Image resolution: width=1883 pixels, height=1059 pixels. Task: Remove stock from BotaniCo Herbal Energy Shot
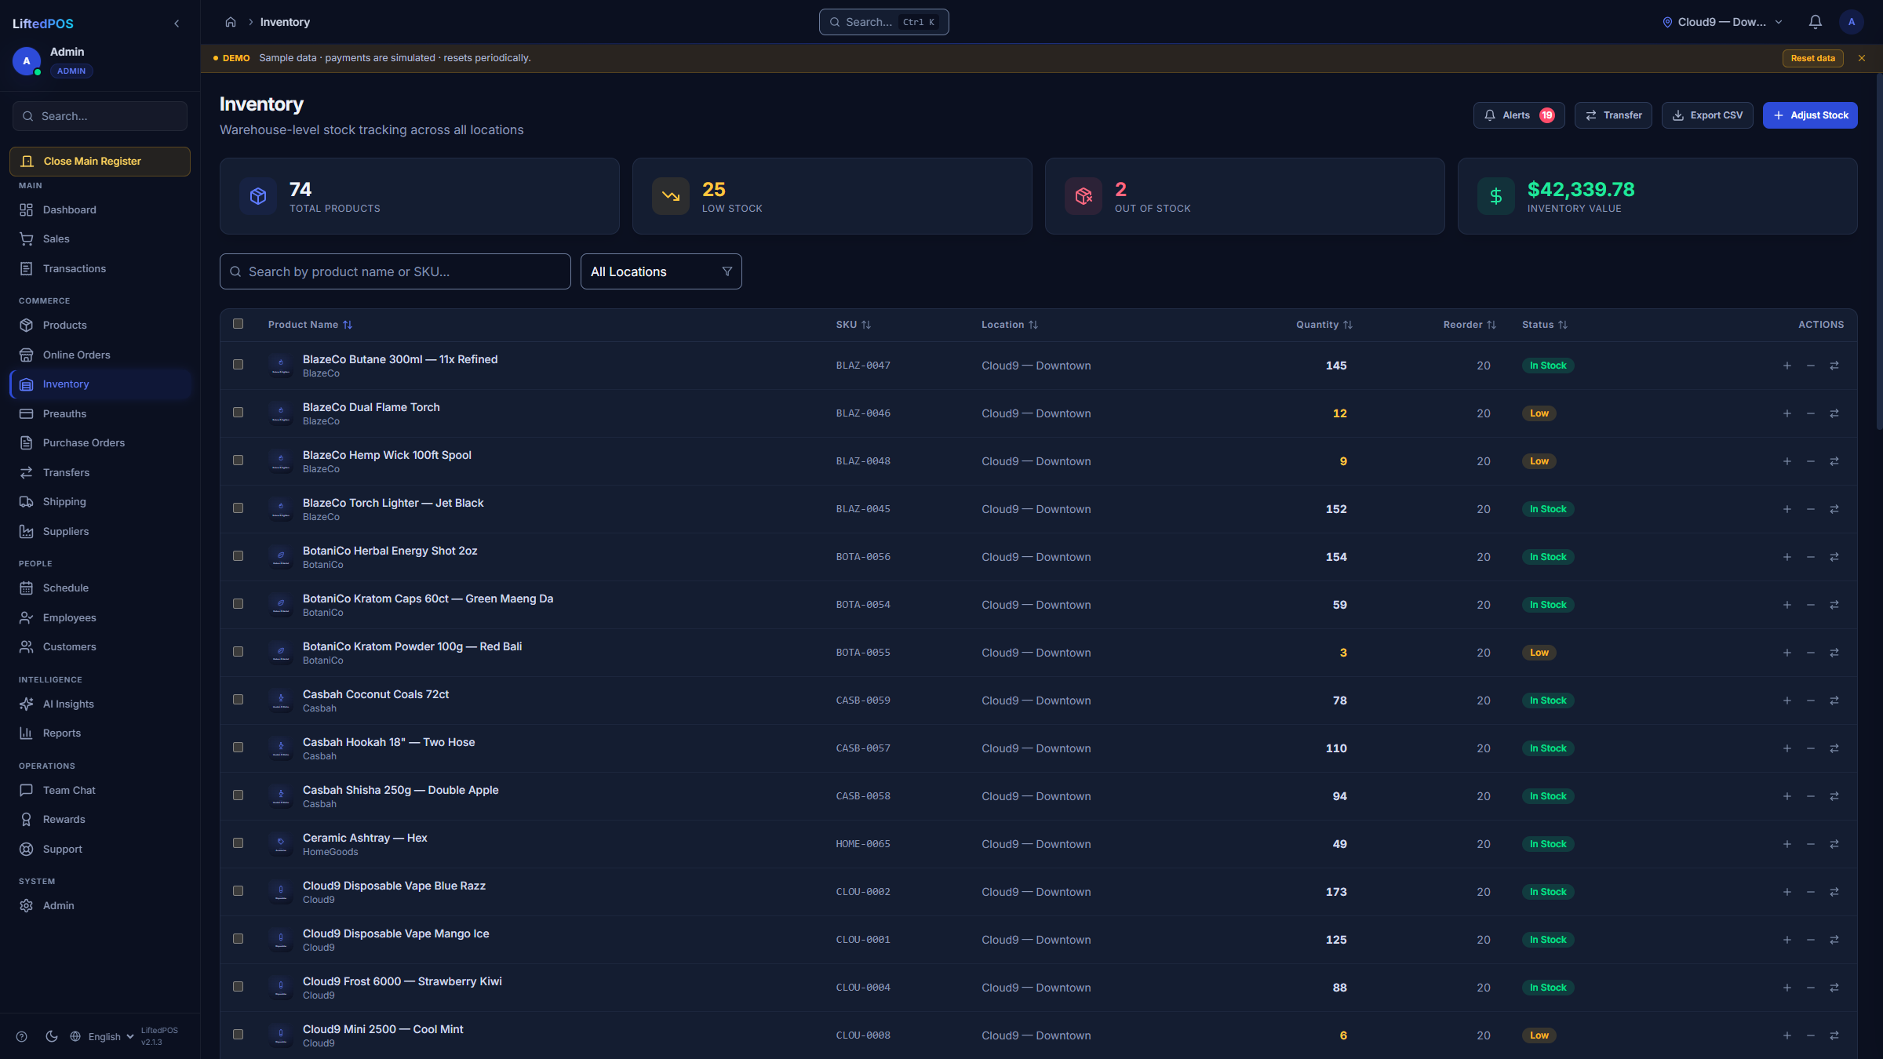tap(1811, 557)
